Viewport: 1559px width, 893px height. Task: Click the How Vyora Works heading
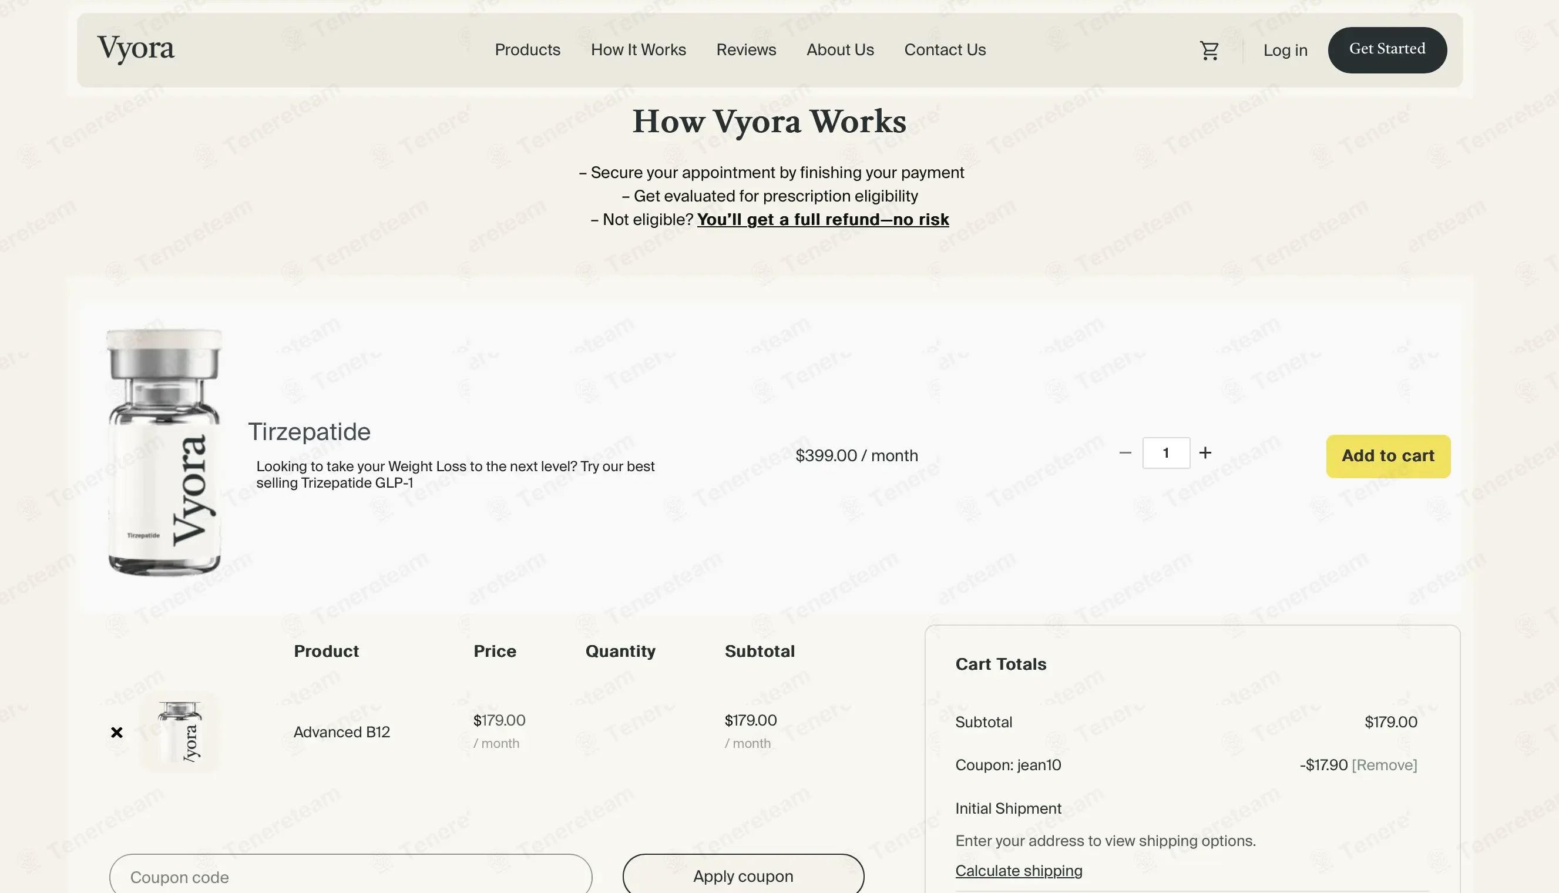770,122
